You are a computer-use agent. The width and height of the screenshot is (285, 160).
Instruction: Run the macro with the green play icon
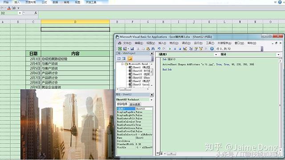(170, 48)
